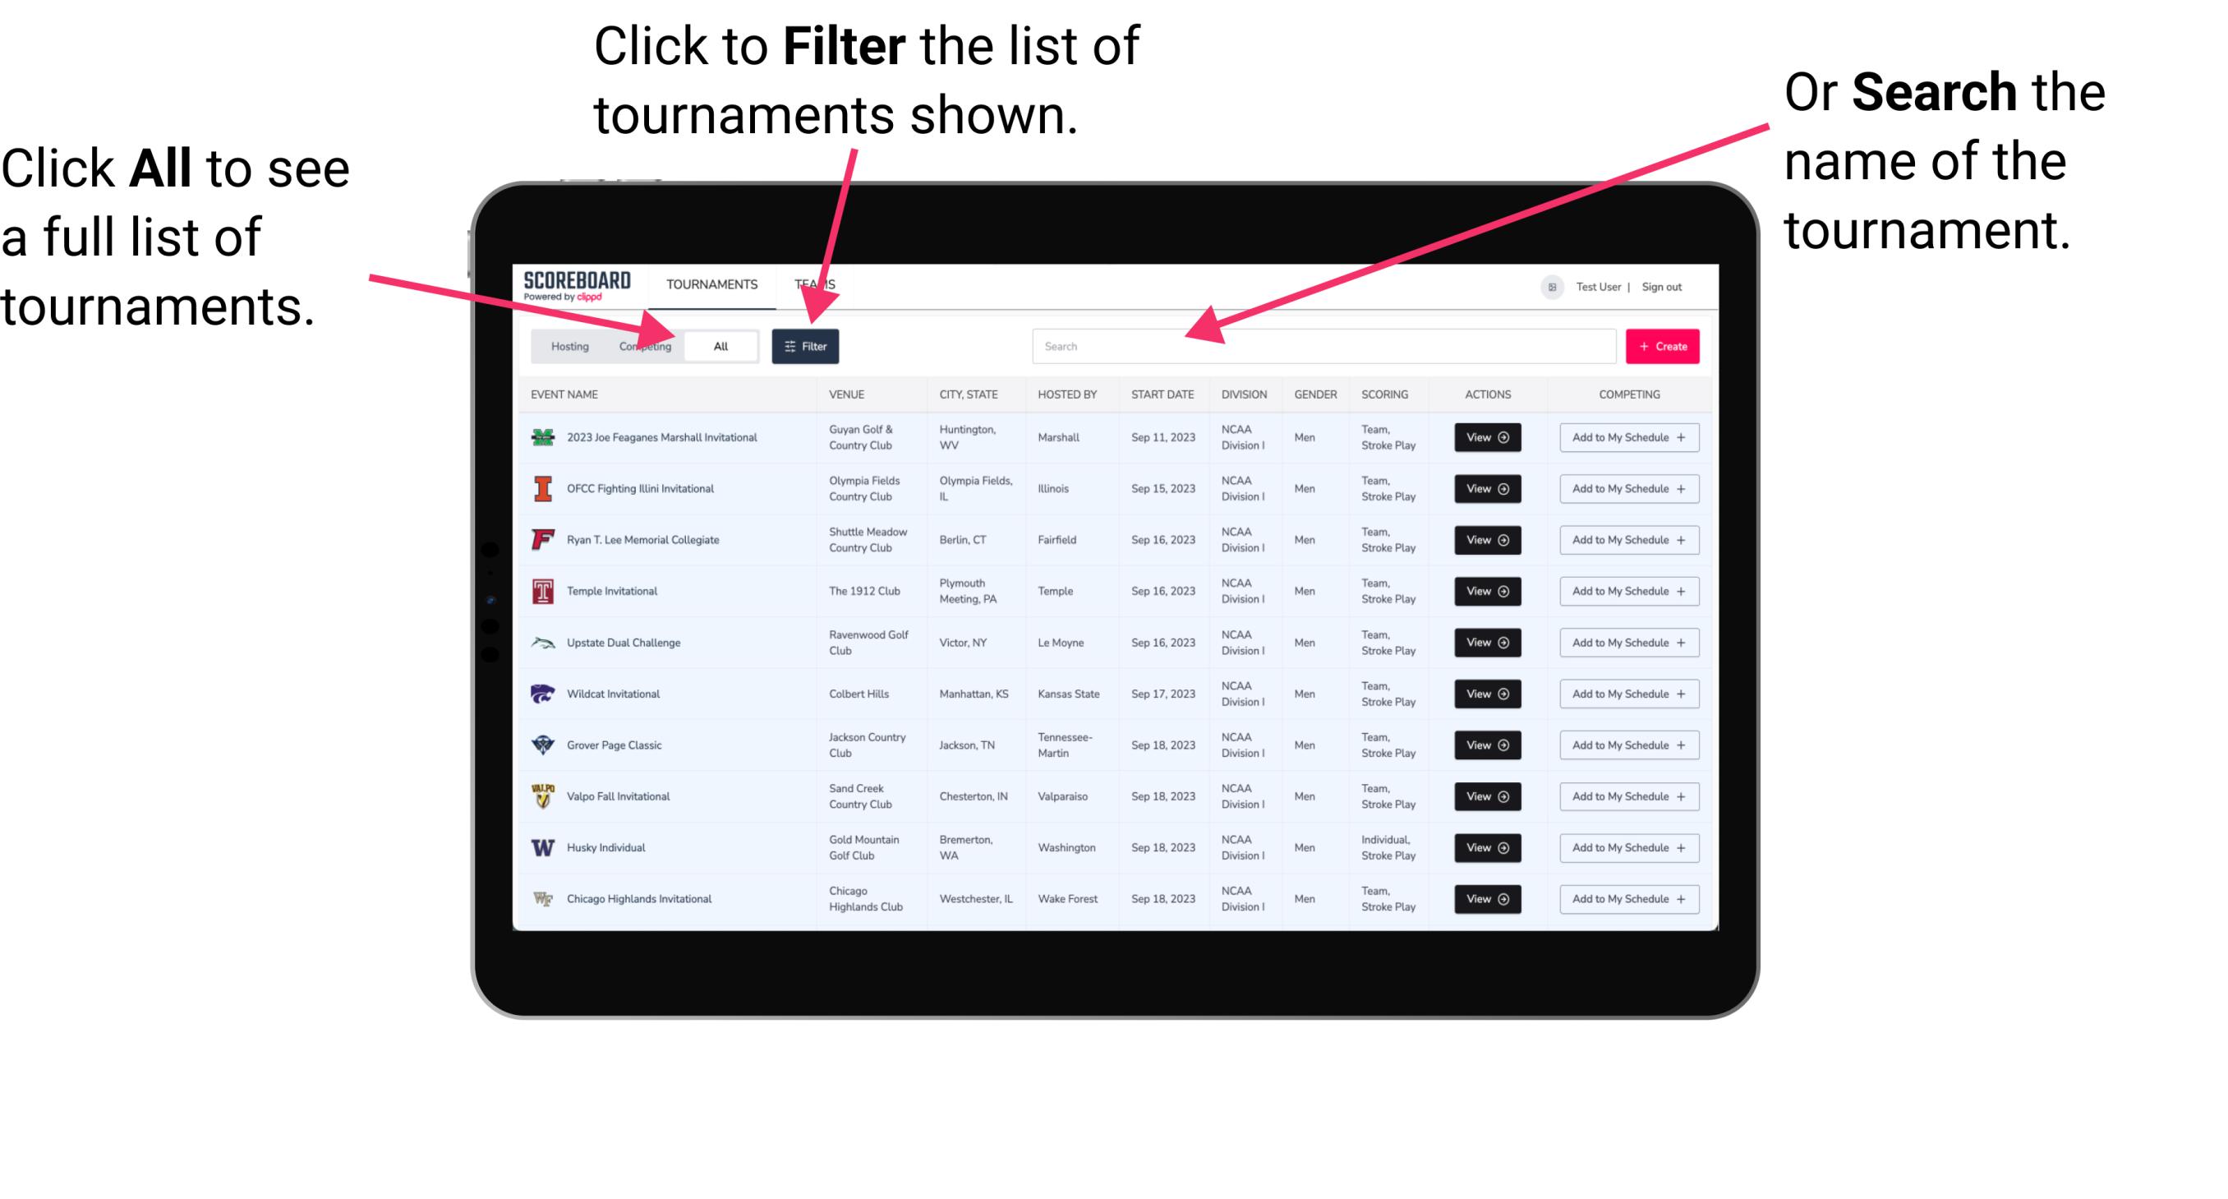Click the Fairfield team logo icon
This screenshot has width=2228, height=1199.
coord(541,541)
